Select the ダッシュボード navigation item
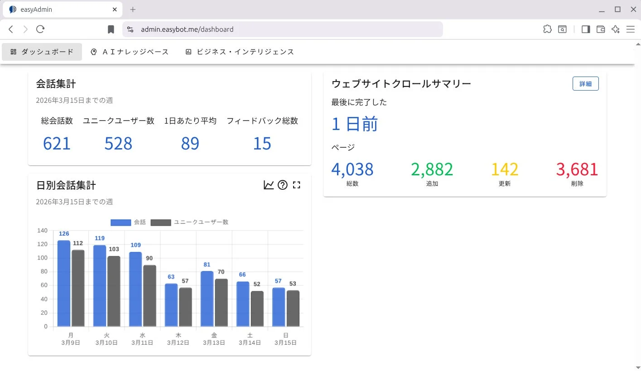Screen dimensions: 641x371 coord(42,52)
